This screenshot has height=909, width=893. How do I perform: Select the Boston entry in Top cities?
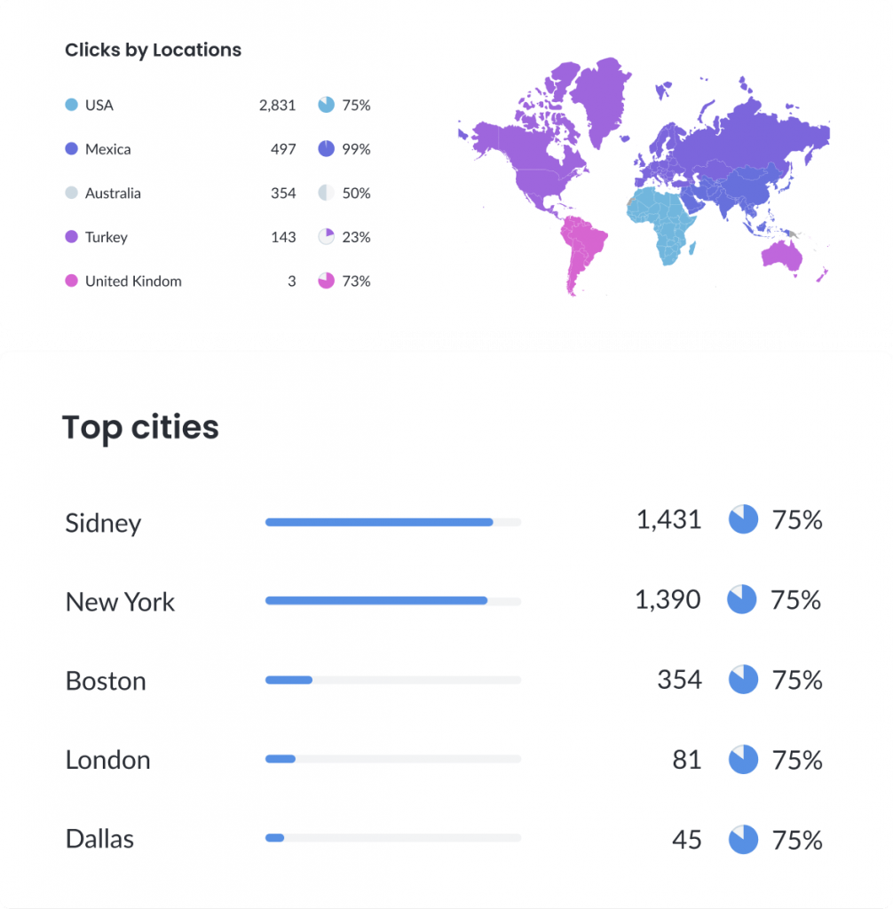click(106, 681)
